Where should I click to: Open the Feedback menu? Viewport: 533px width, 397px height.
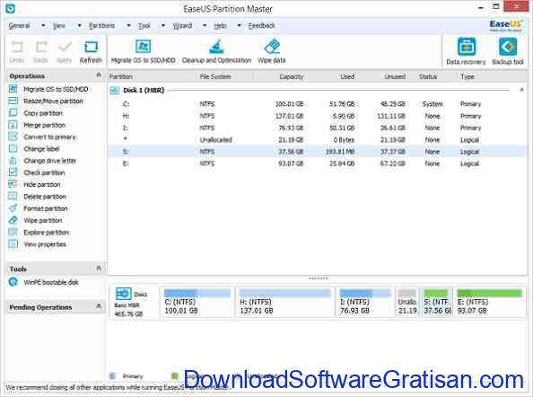[x=261, y=25]
